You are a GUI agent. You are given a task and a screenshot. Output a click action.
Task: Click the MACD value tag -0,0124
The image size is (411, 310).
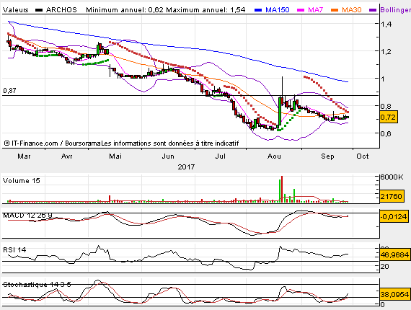point(394,216)
